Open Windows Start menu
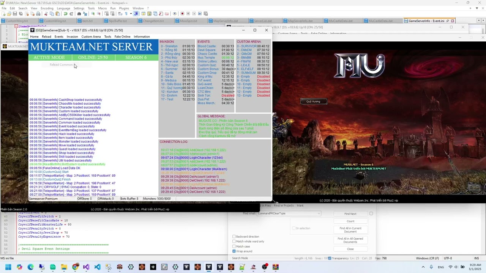The image size is (486, 273). click(8, 267)
